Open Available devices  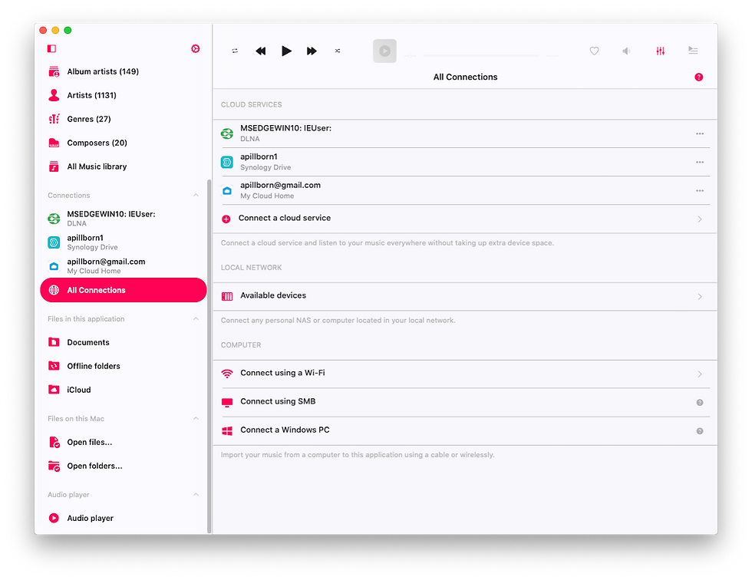465,296
